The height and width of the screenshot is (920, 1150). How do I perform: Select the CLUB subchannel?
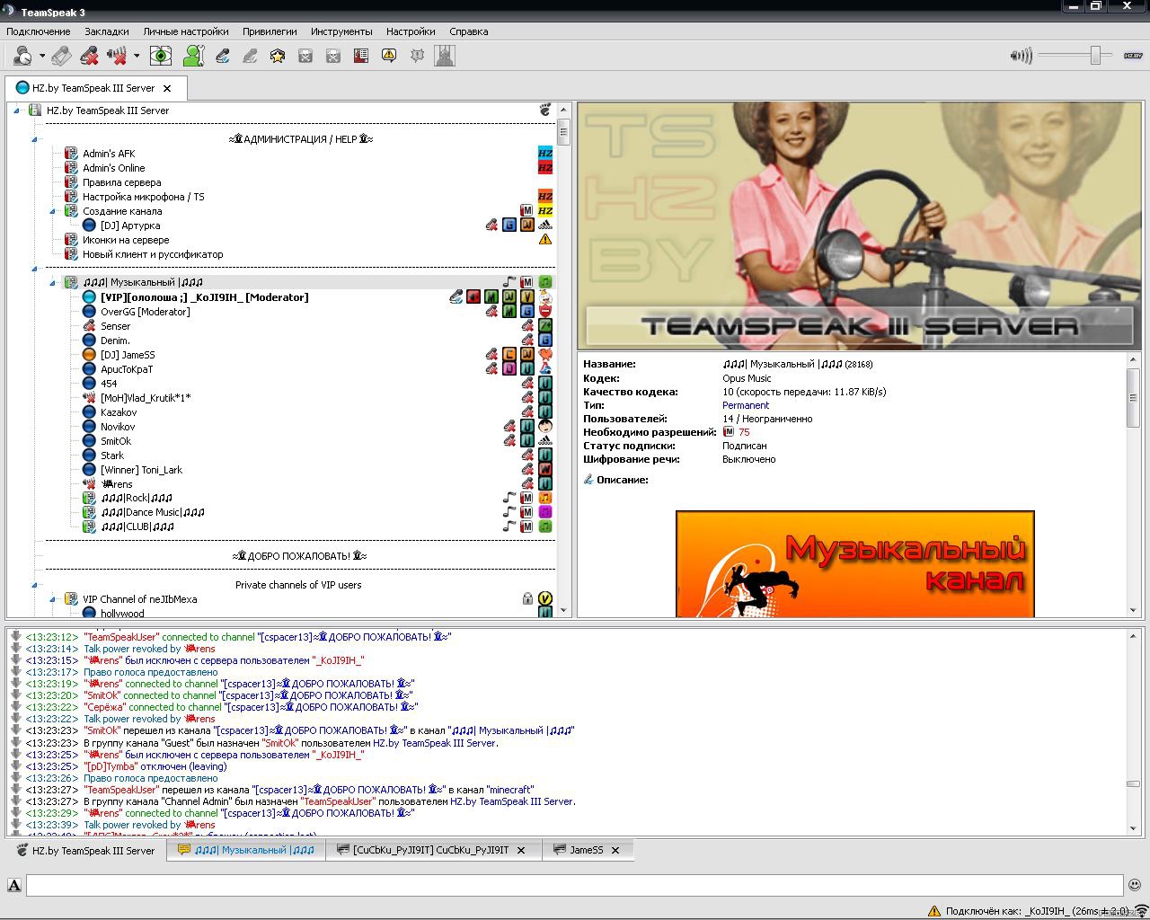pos(137,526)
